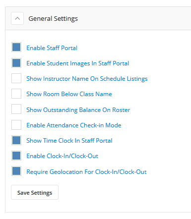Click the Enable Attendance Check-in Mode label
The height and width of the screenshot is (219, 191).
74,125
